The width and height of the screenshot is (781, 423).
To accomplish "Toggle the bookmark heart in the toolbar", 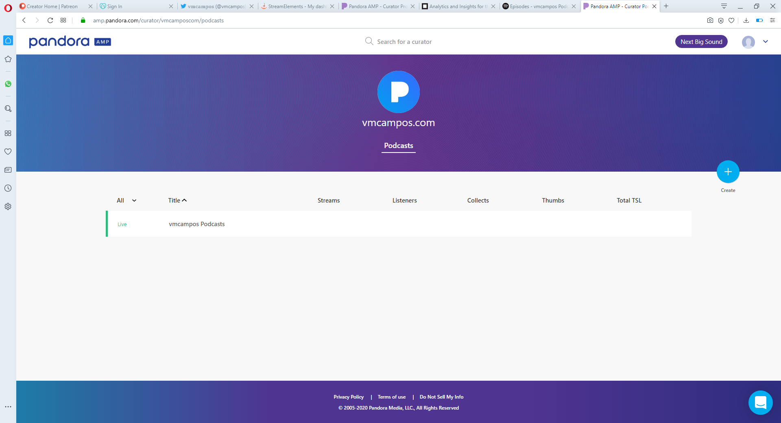I will click(x=731, y=20).
